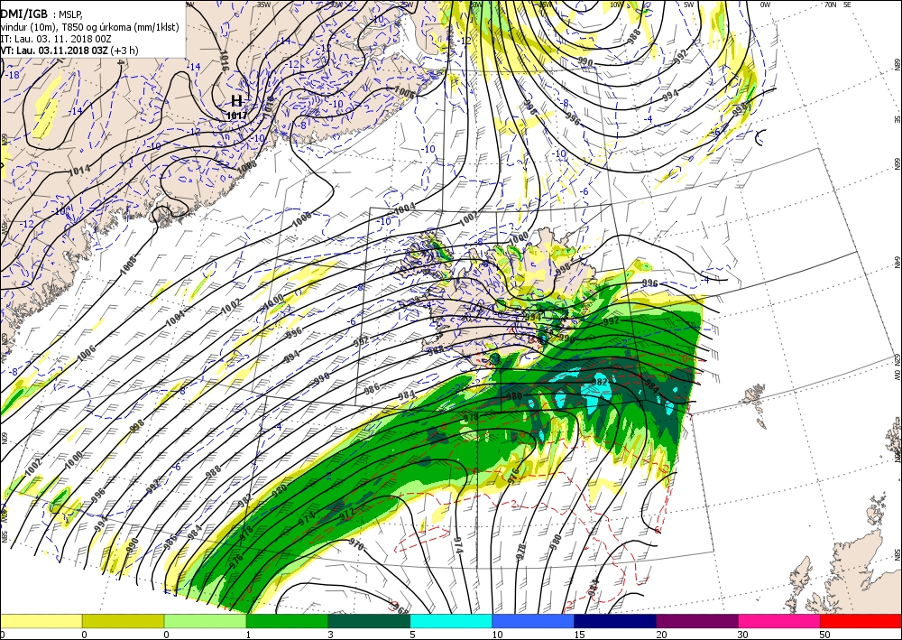Screen dimensions: 902x640
Task: Select the medium green 1–3 mm swatch
Action: [287, 621]
